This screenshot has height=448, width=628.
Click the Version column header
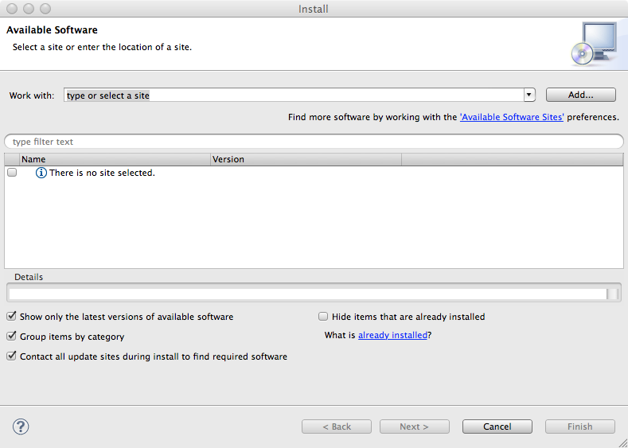coord(306,159)
